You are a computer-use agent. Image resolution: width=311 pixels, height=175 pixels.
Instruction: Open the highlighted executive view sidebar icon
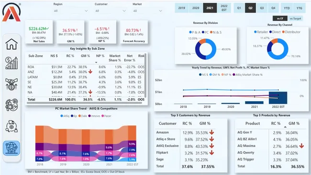coord(11,148)
